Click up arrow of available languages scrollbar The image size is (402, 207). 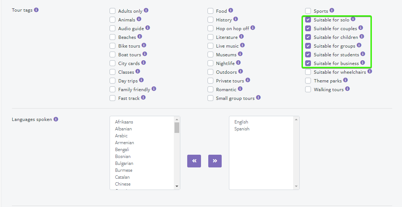pyautogui.click(x=177, y=119)
